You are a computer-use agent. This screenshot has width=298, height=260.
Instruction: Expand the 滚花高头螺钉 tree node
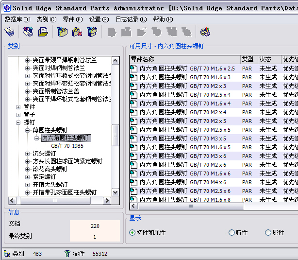click(27, 169)
